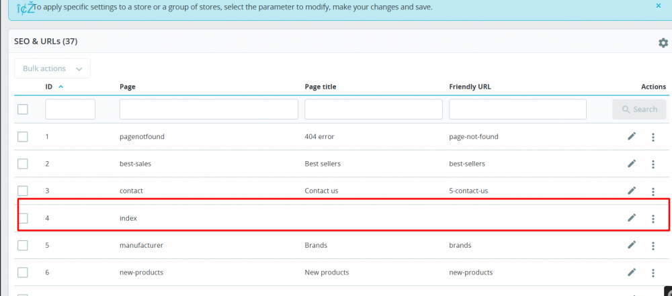The height and width of the screenshot is (296, 672).
Task: Edit the new-products row with pencil icon
Action: pyautogui.click(x=631, y=272)
